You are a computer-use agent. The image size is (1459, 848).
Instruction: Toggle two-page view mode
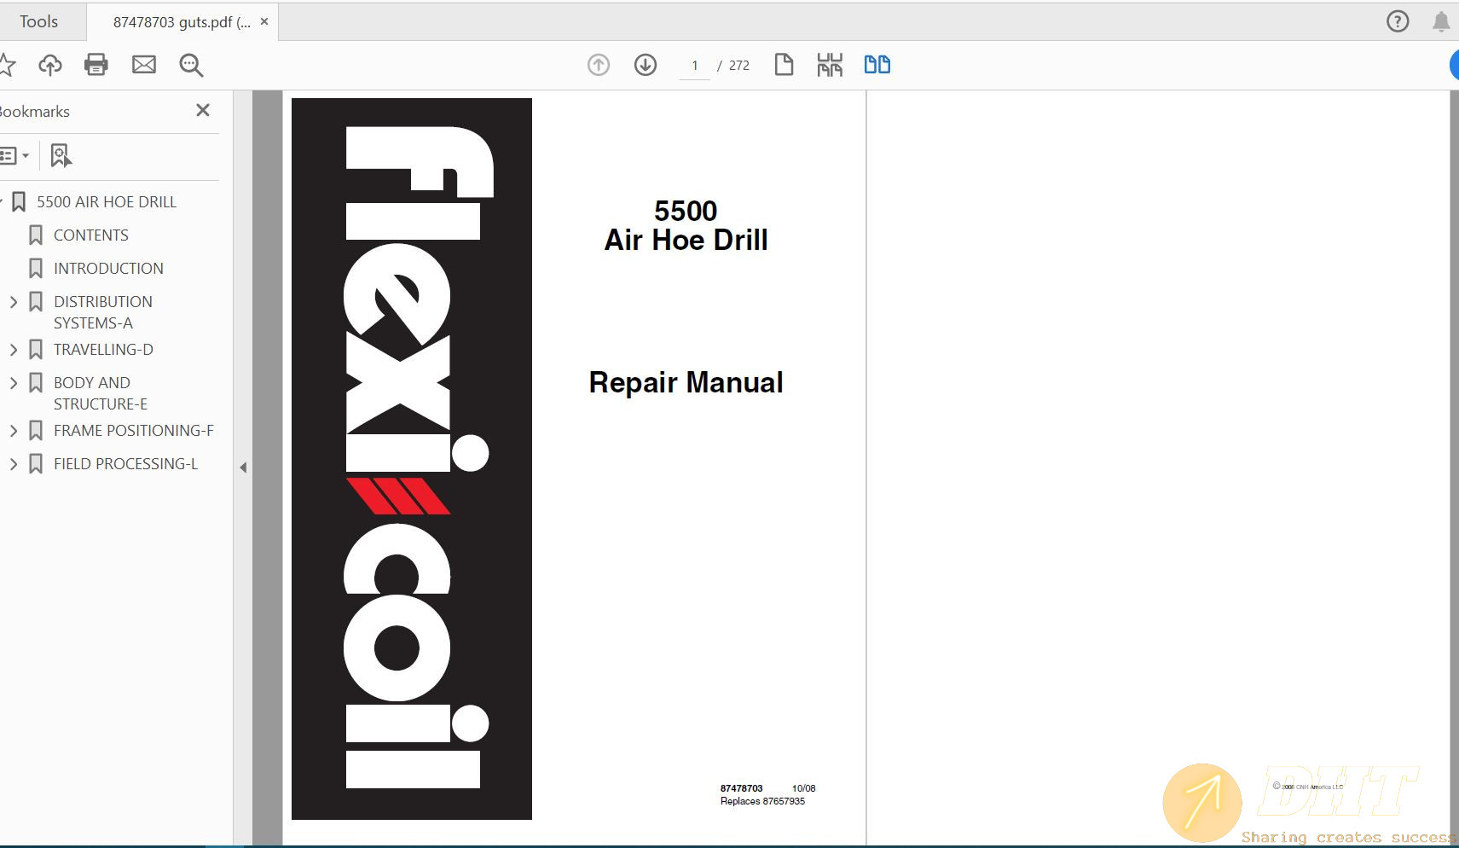[x=877, y=65]
